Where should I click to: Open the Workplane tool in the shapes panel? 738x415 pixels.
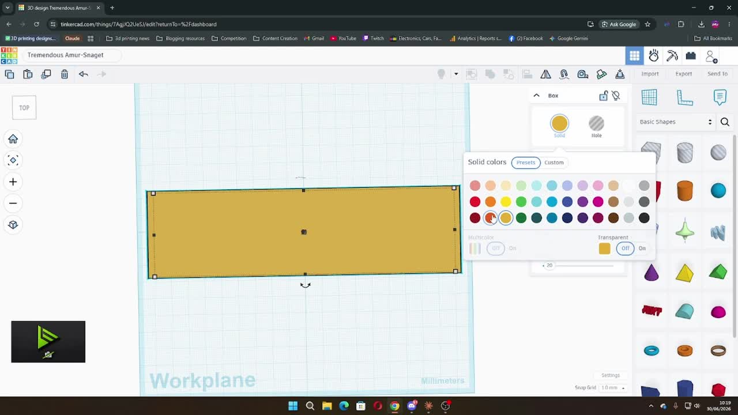(x=649, y=97)
